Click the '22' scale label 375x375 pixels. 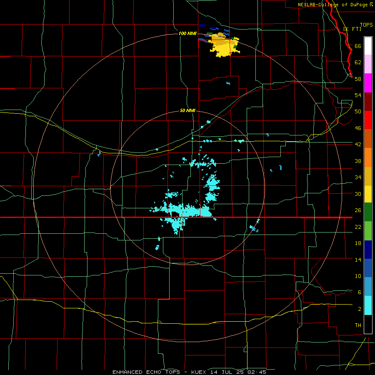[358, 227]
